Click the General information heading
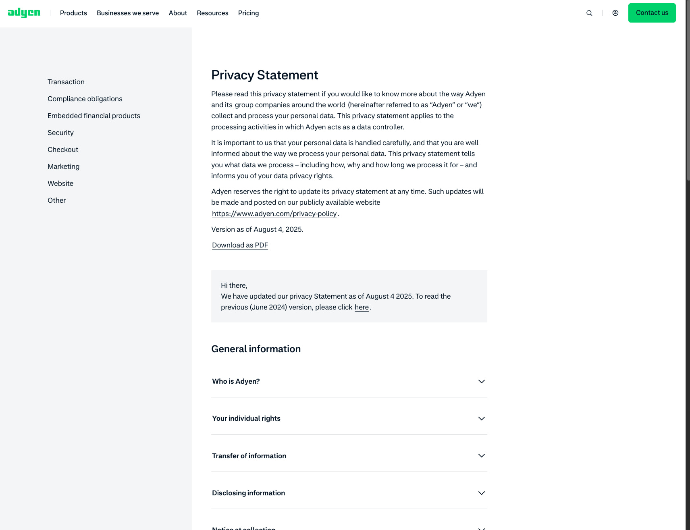Screen dimensions: 690x530 pos(256,349)
